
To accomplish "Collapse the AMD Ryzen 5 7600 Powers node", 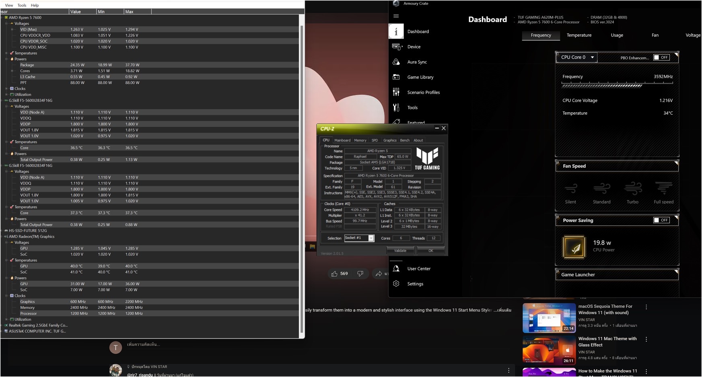I will pos(7,59).
